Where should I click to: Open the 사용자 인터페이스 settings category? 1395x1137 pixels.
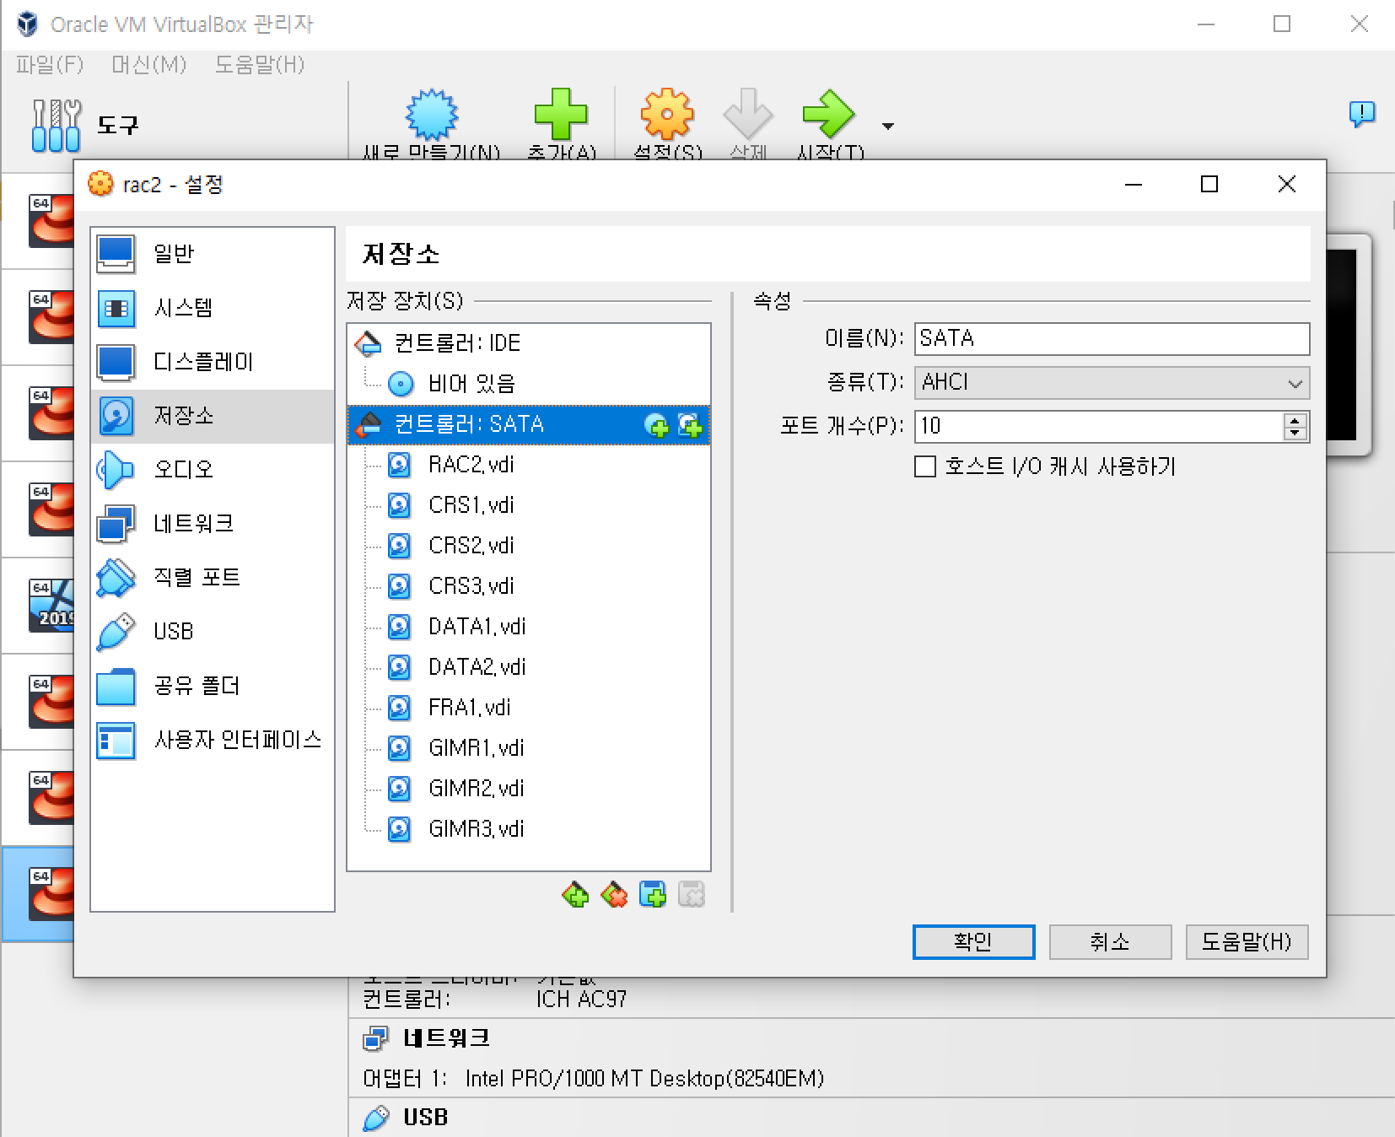[x=213, y=740]
